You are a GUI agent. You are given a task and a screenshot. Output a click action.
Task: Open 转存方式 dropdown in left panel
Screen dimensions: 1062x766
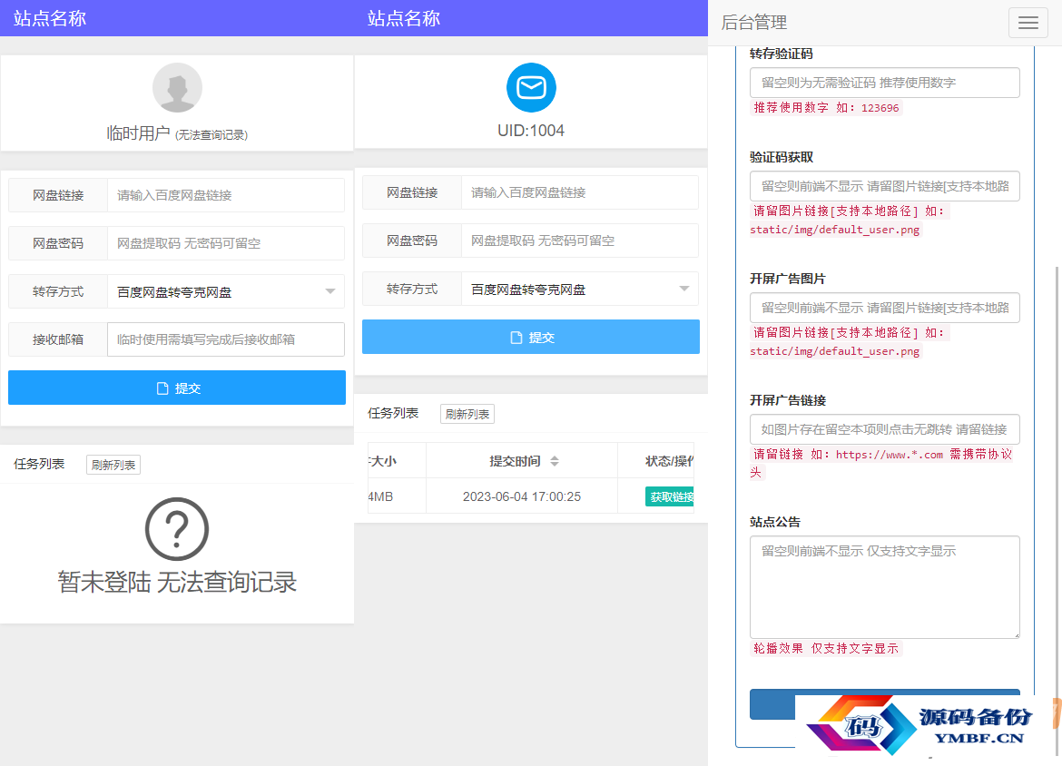tap(226, 292)
